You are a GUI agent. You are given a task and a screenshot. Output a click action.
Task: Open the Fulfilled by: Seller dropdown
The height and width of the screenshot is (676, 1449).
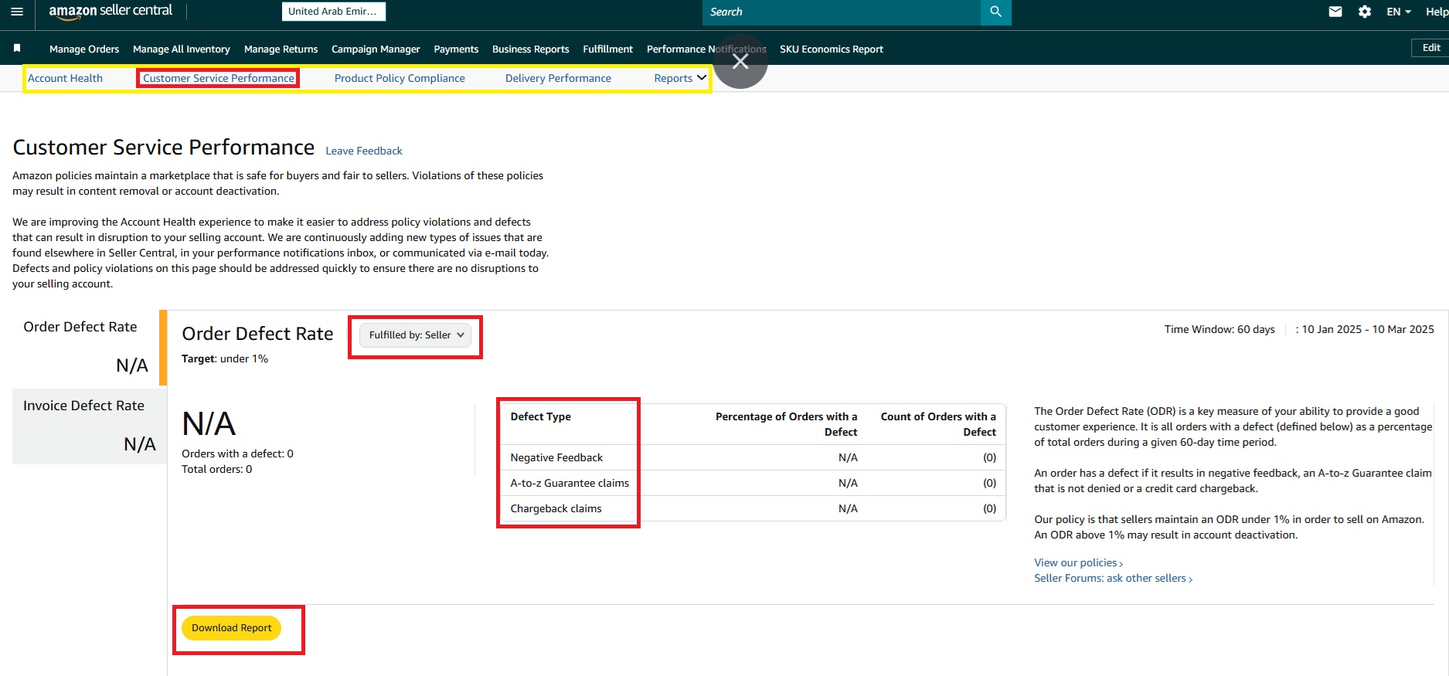pyautogui.click(x=416, y=335)
